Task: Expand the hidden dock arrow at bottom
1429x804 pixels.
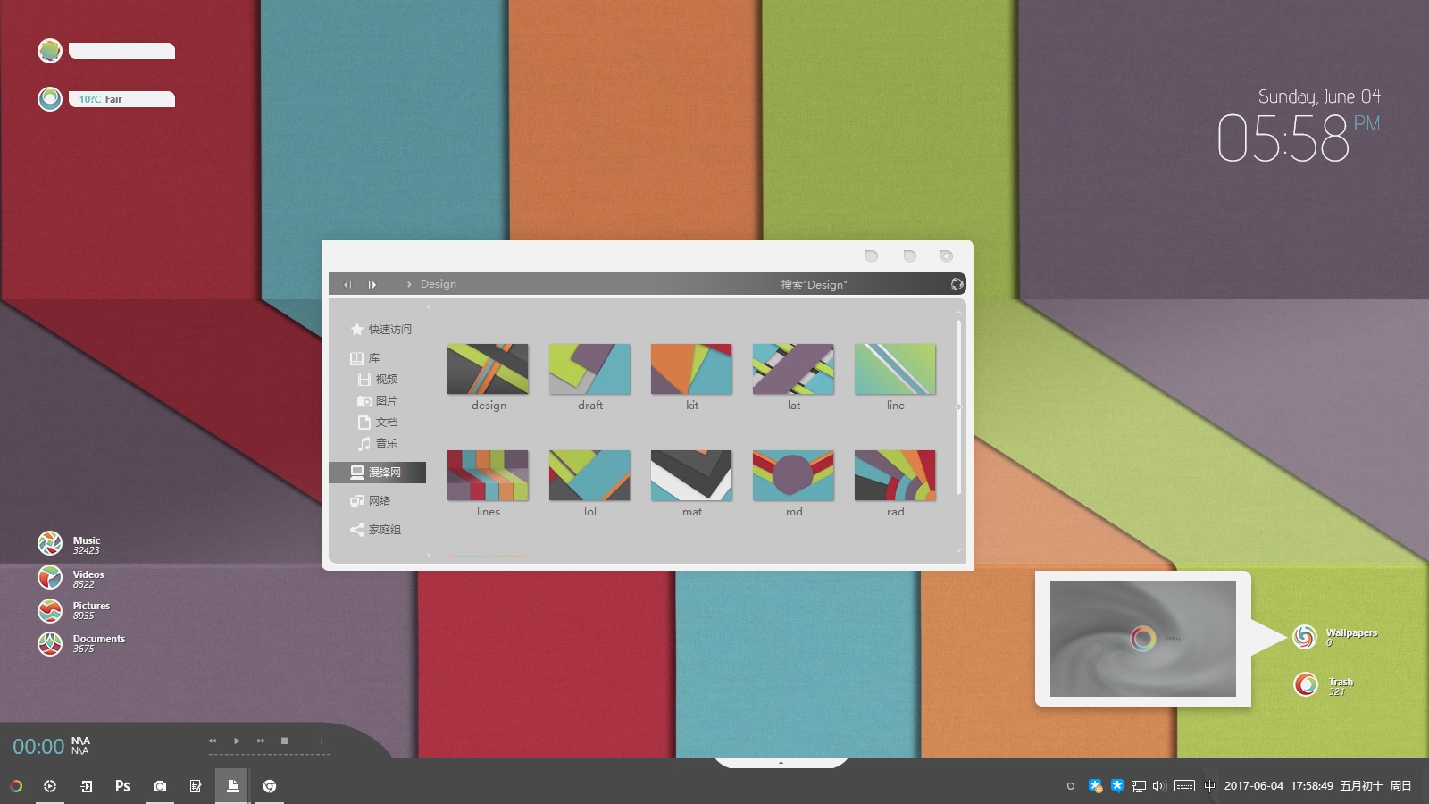Action: point(781,763)
